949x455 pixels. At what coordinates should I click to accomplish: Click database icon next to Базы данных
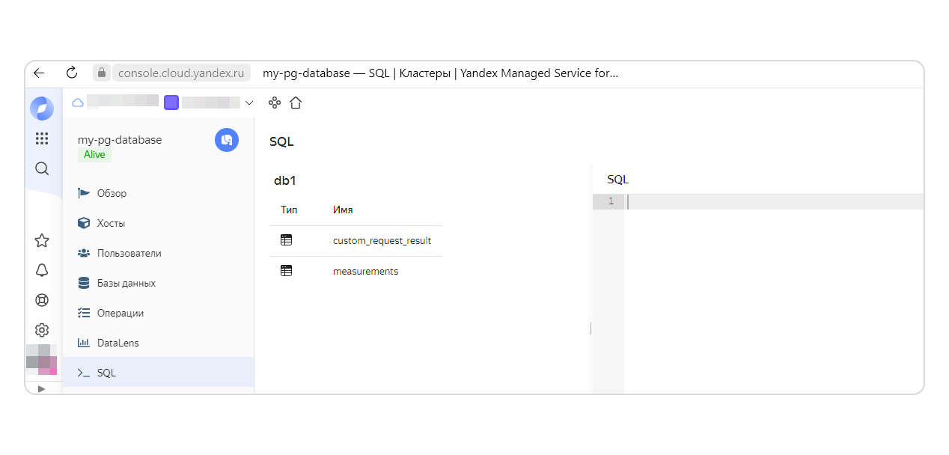click(x=84, y=283)
